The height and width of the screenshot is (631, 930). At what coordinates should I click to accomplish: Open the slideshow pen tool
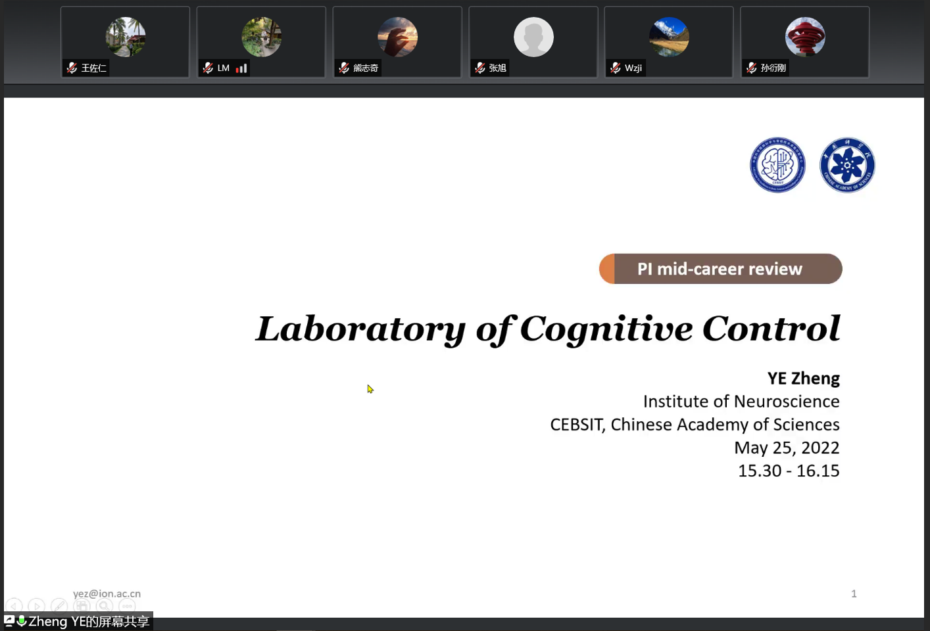click(59, 606)
